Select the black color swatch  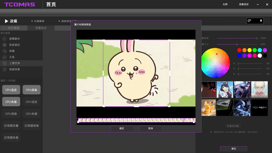(265, 56)
